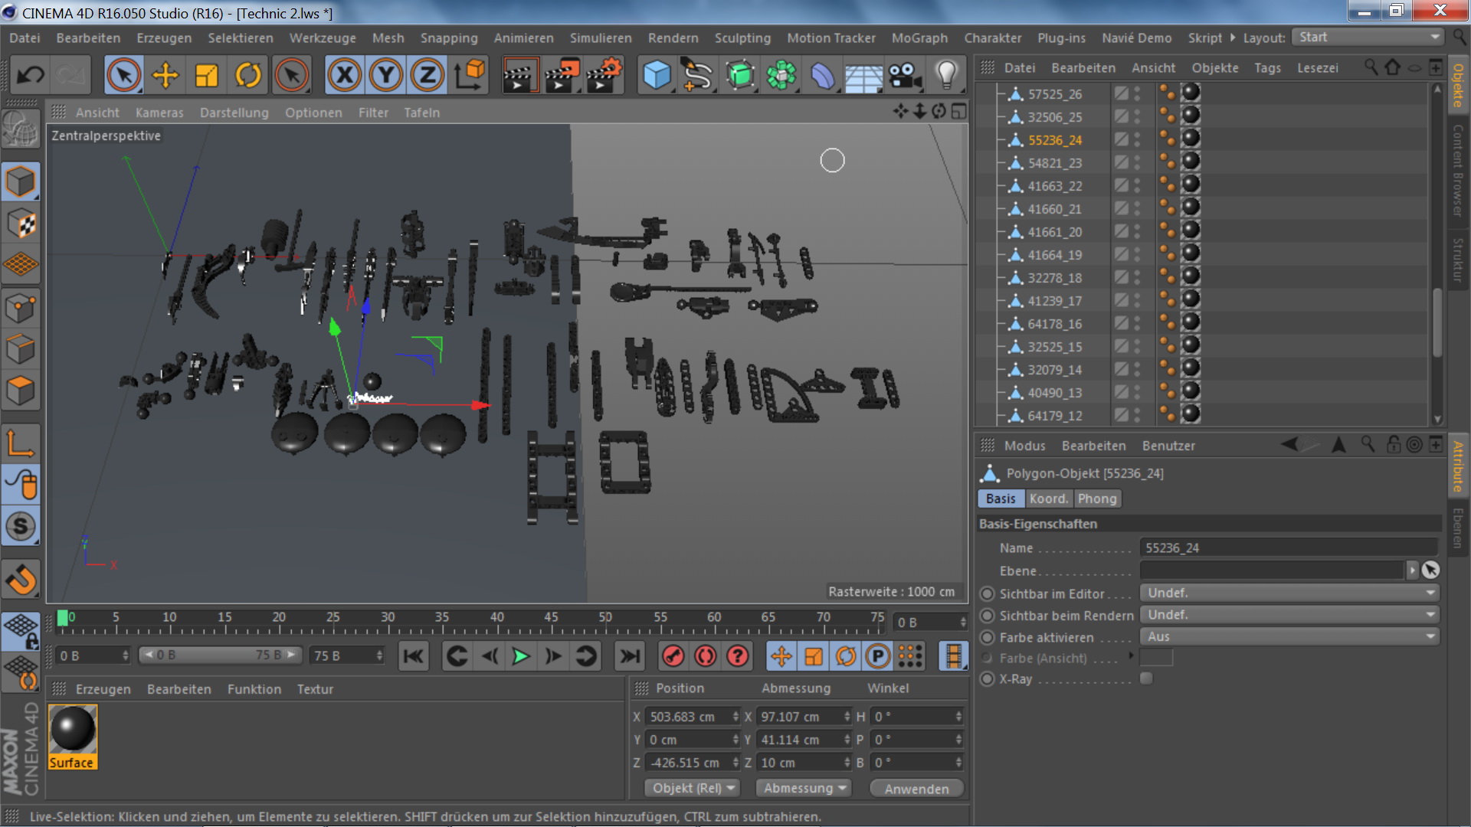Toggle Z axis lock
The width and height of the screenshot is (1471, 827).
click(x=428, y=75)
